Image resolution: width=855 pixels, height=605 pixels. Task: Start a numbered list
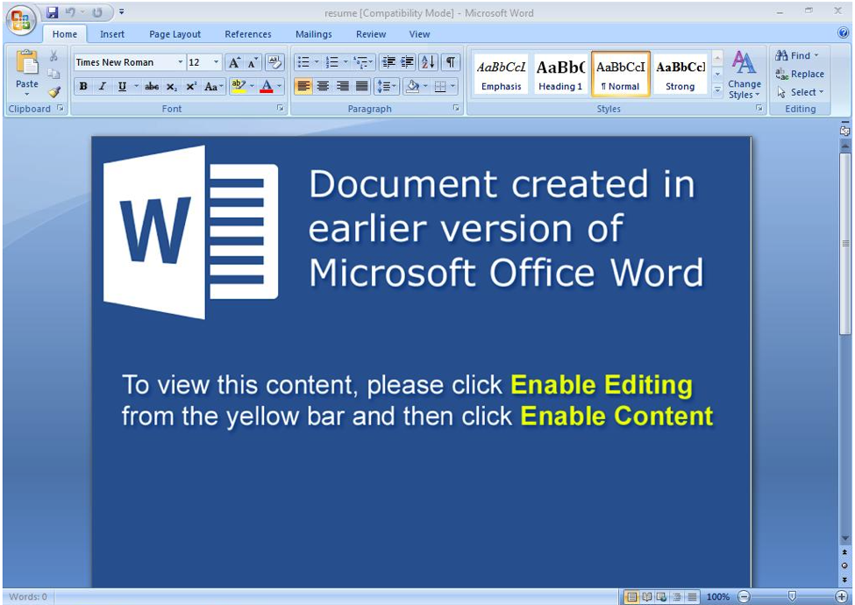click(331, 62)
